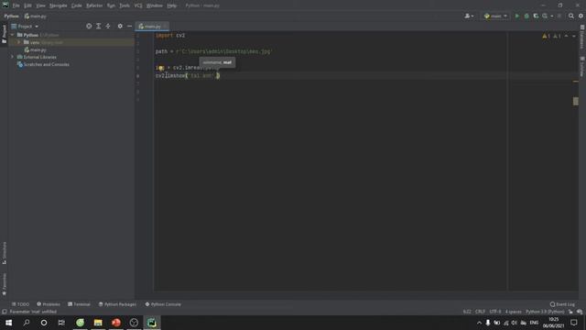Image resolution: width=586 pixels, height=330 pixels.
Task: Open the Run menu
Action: coord(111,5)
